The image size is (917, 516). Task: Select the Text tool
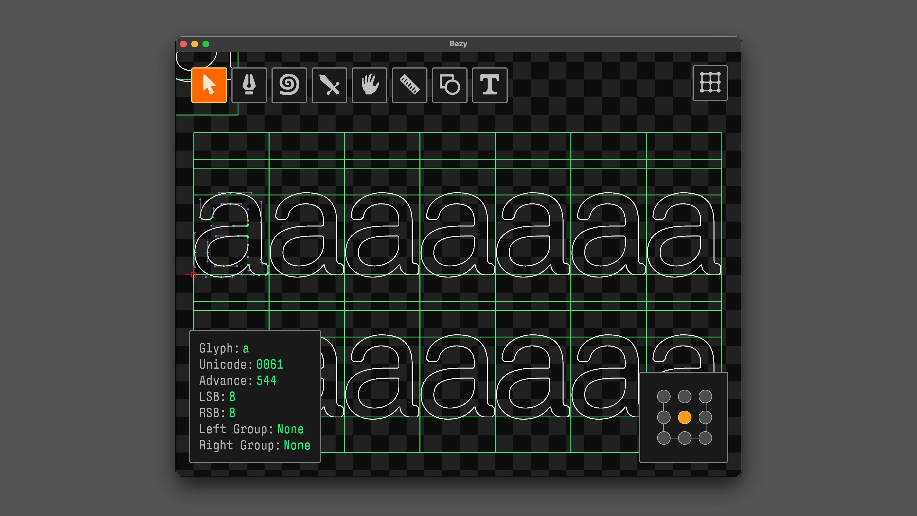[490, 85]
